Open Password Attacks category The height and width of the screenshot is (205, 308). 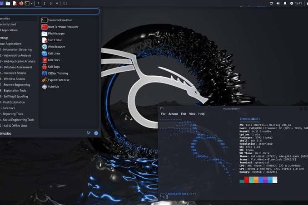coord(13,73)
